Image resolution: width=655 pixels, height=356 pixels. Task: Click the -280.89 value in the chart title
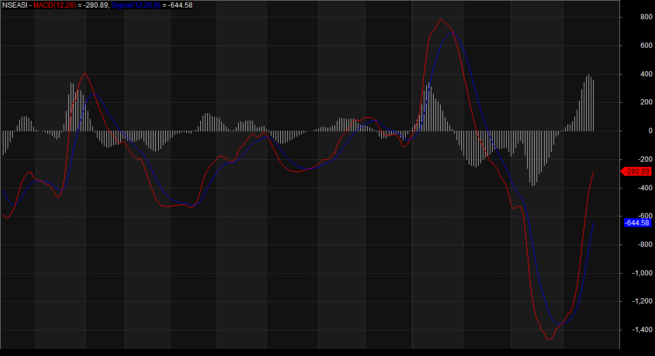tap(96, 5)
